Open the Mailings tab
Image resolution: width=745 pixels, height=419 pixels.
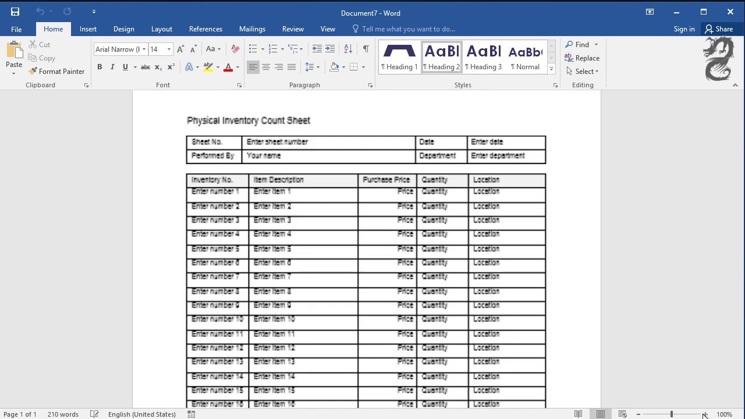pos(252,29)
